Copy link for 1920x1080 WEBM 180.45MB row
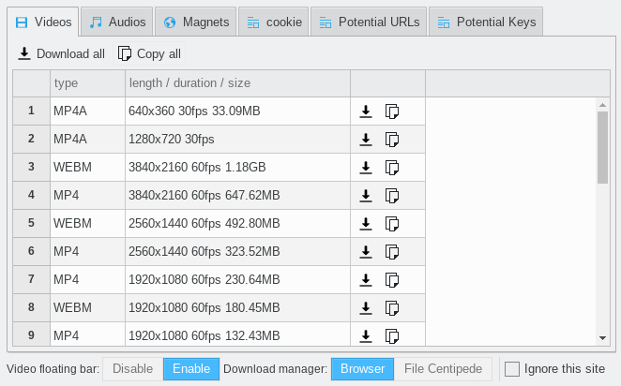The height and width of the screenshot is (386, 621). click(x=392, y=308)
